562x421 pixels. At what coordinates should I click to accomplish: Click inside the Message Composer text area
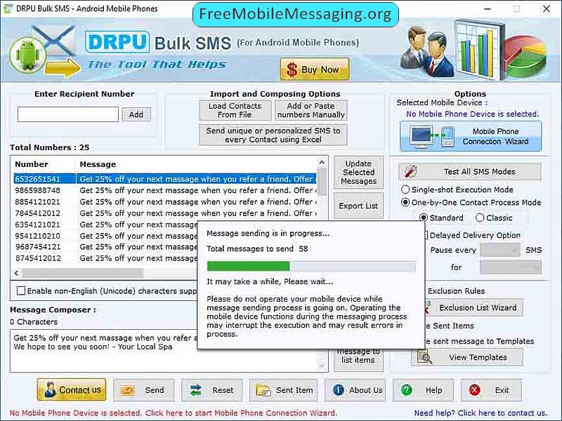point(104,352)
